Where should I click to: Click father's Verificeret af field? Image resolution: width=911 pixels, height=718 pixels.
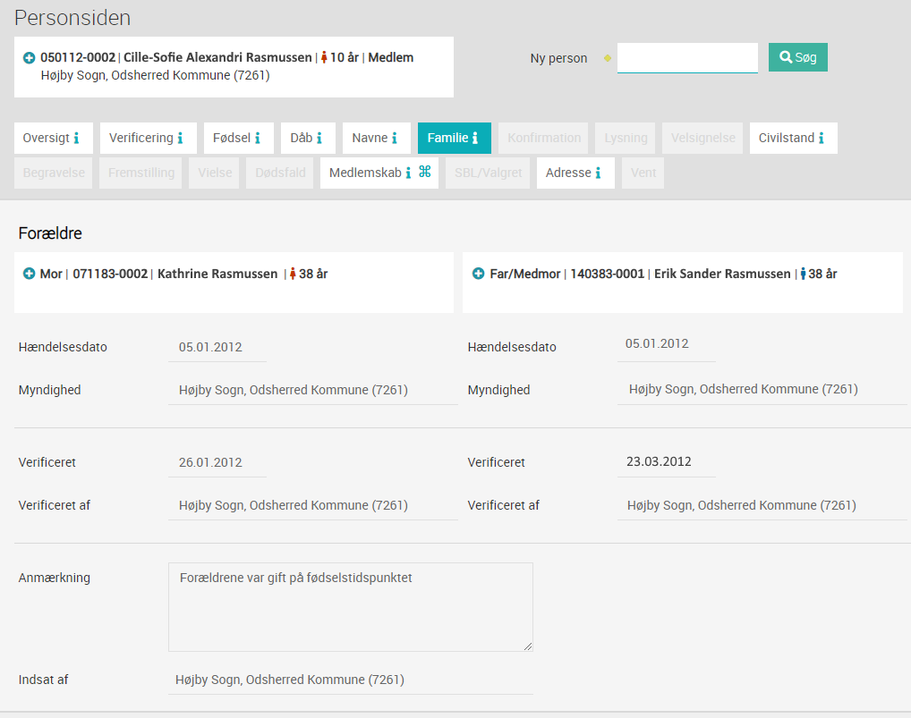pyautogui.click(x=762, y=505)
